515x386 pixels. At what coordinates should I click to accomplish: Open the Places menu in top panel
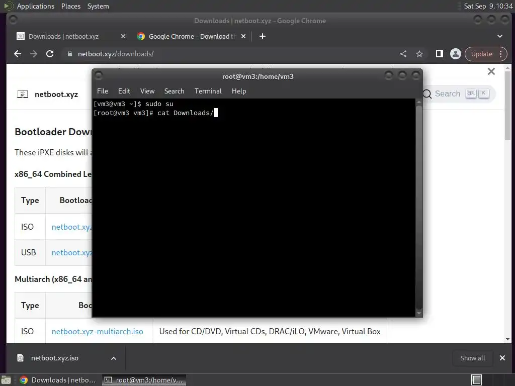click(71, 6)
